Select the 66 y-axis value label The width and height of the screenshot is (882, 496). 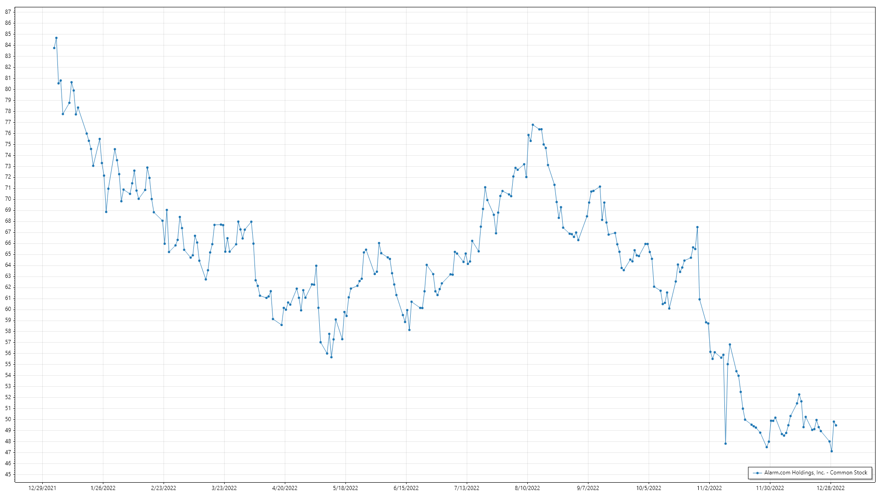8,243
